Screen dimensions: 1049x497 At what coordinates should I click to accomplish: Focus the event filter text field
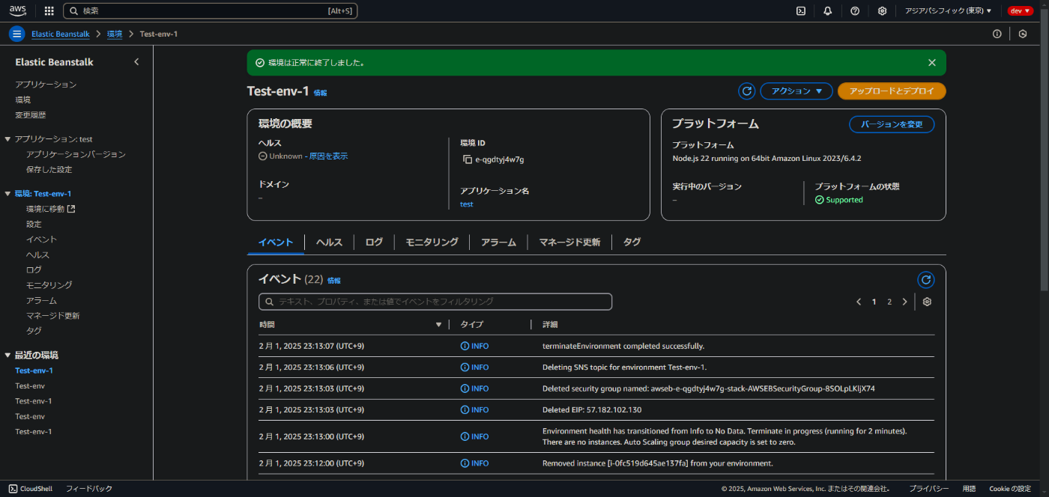coord(435,302)
